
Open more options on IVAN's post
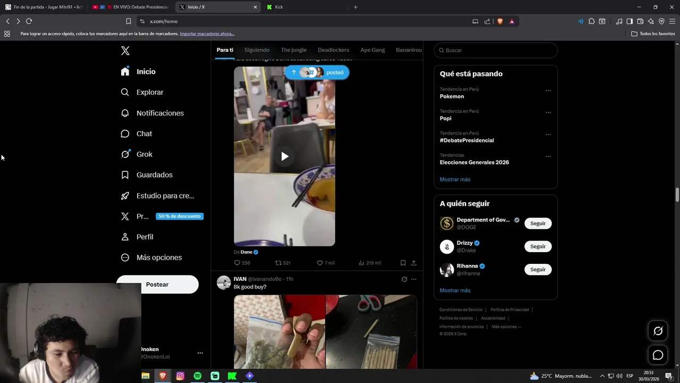point(414,279)
